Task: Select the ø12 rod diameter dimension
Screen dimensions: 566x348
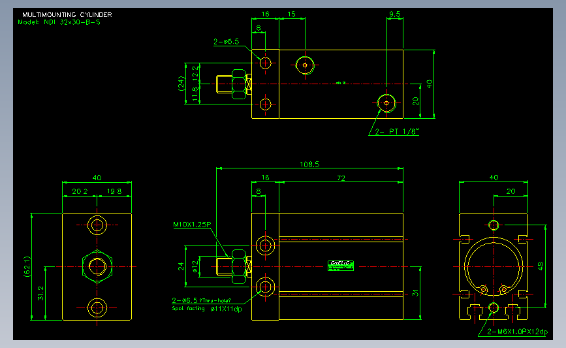Action: tap(195, 266)
